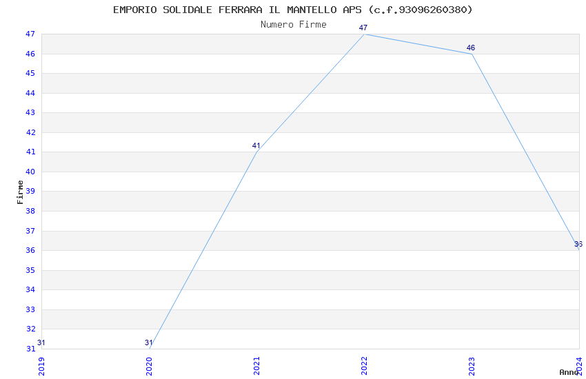
Task: Click the data point labeled 31 at 2019
Action: 41,342
